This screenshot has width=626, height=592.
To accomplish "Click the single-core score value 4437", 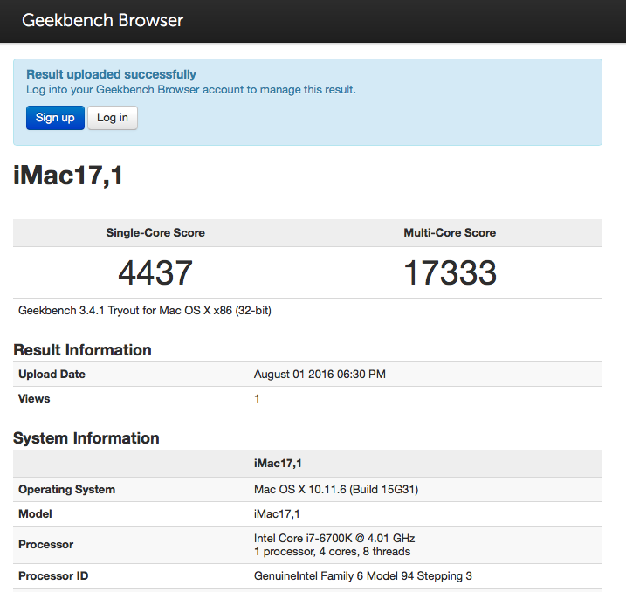I will [155, 273].
